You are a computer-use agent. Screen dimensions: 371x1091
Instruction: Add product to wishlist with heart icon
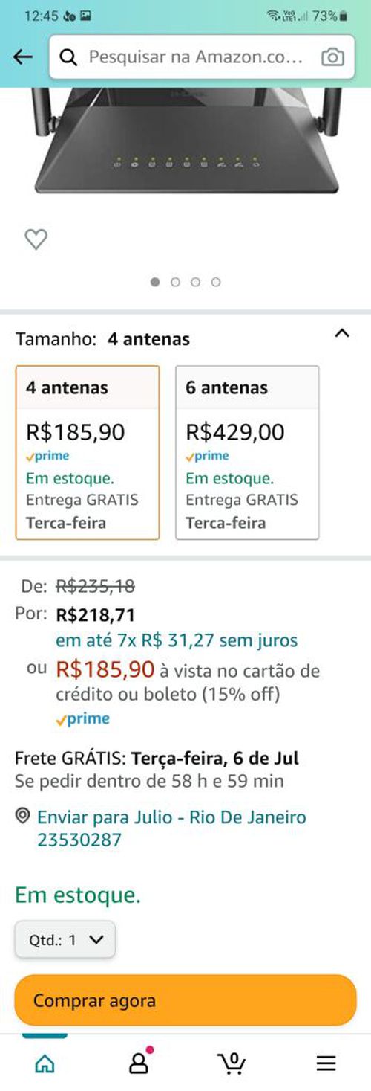[36, 239]
